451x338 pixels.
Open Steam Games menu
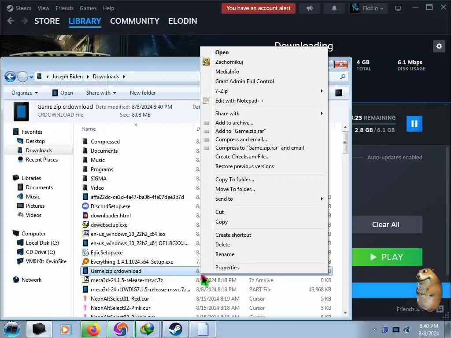coord(88,8)
